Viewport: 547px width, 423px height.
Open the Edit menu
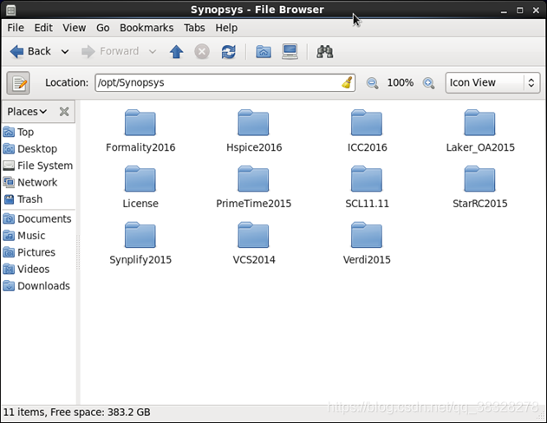click(x=43, y=28)
